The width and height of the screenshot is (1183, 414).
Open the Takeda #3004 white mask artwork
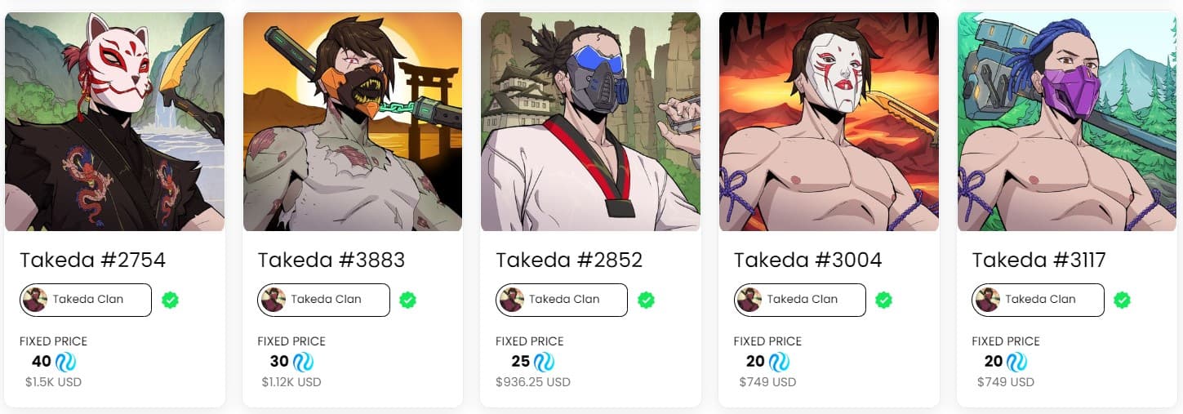tap(829, 121)
